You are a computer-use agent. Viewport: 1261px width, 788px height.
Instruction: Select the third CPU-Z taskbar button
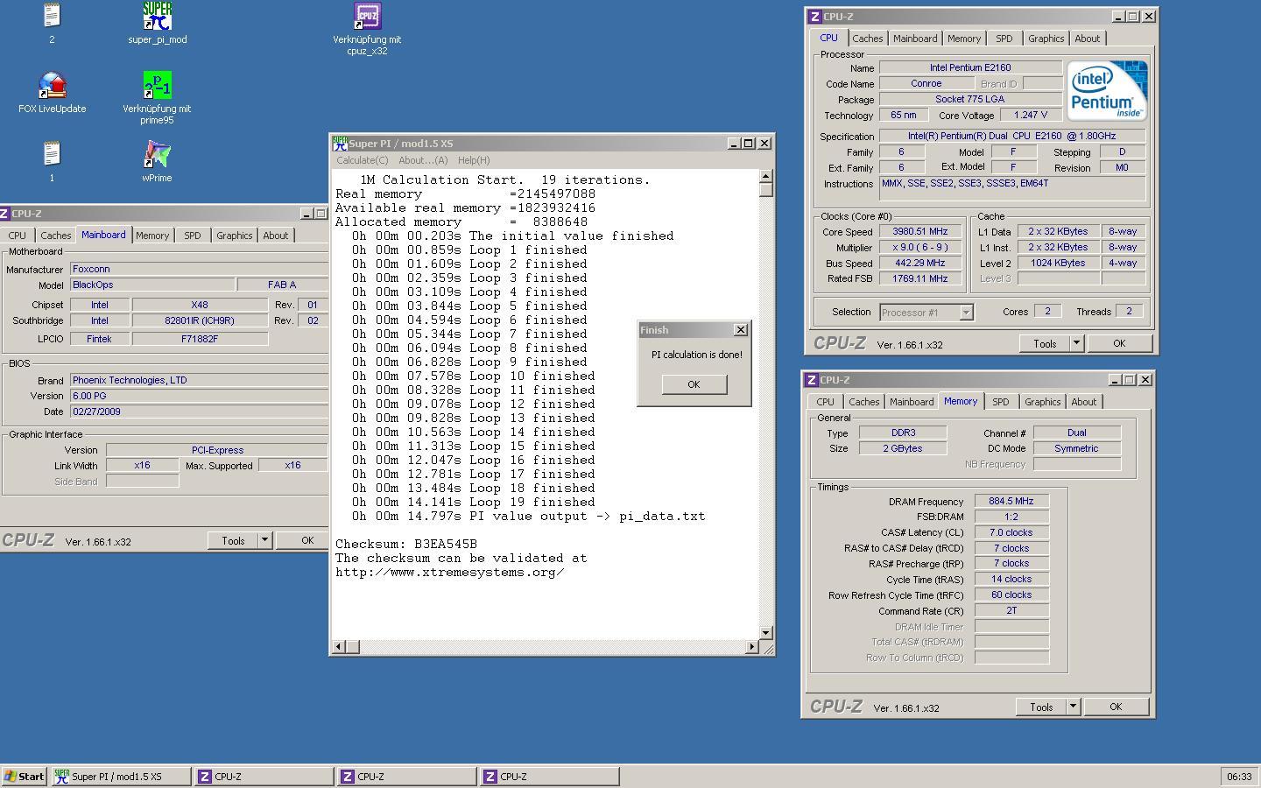[549, 776]
